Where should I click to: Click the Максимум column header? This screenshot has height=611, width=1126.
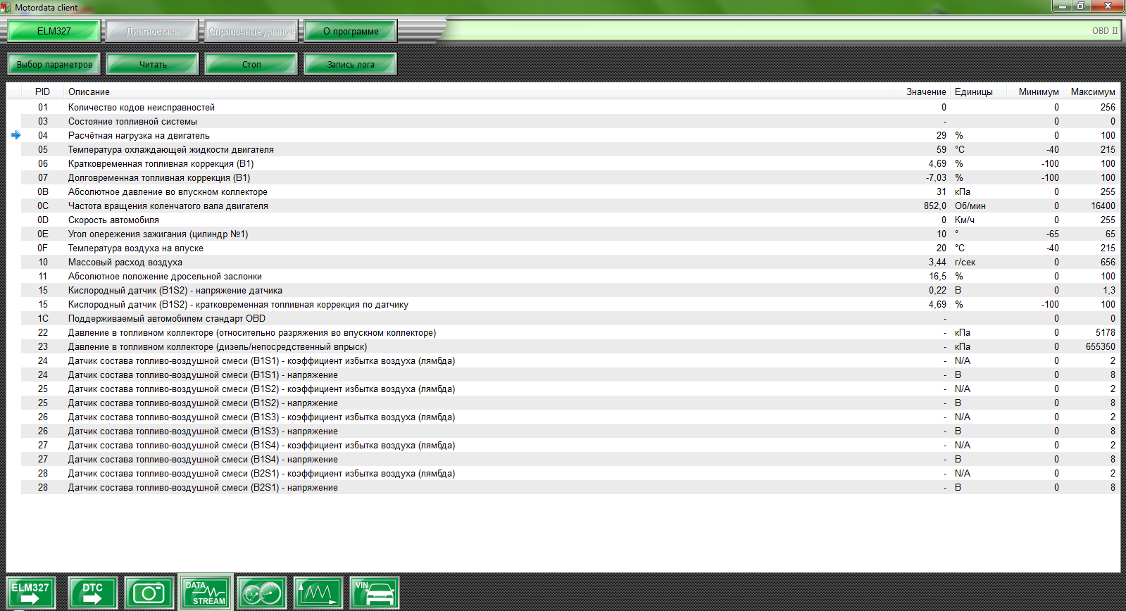point(1093,92)
